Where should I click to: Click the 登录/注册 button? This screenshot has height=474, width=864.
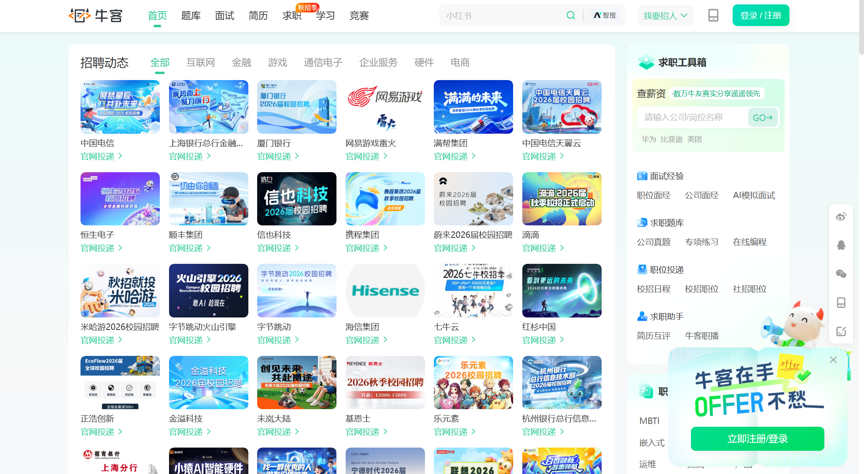(760, 15)
